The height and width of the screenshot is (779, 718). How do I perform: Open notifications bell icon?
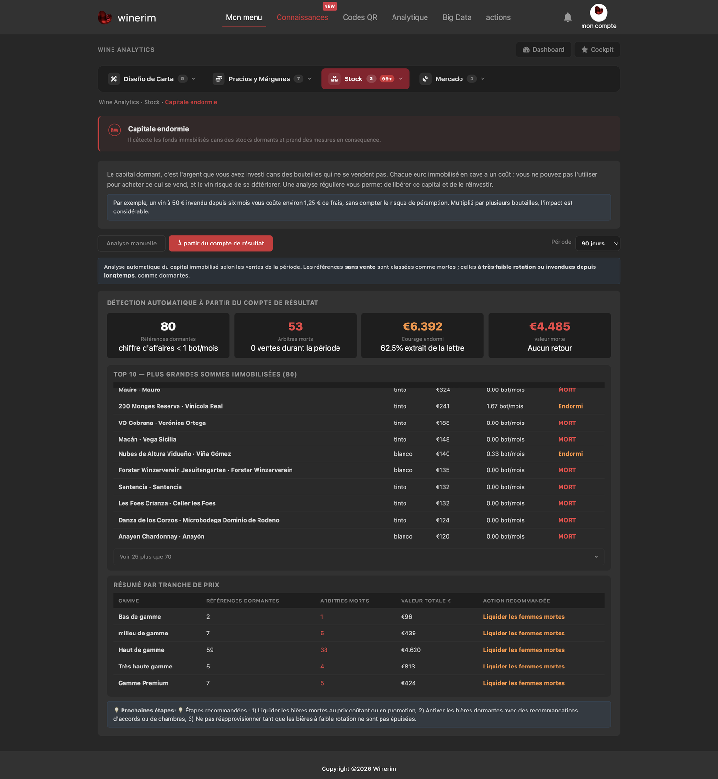pyautogui.click(x=568, y=17)
